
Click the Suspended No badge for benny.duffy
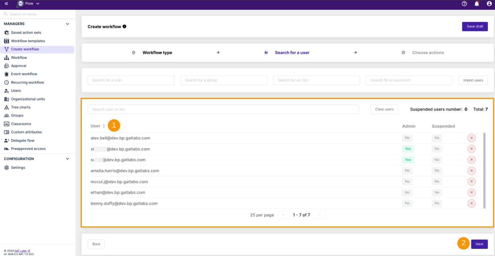[x=437, y=203]
